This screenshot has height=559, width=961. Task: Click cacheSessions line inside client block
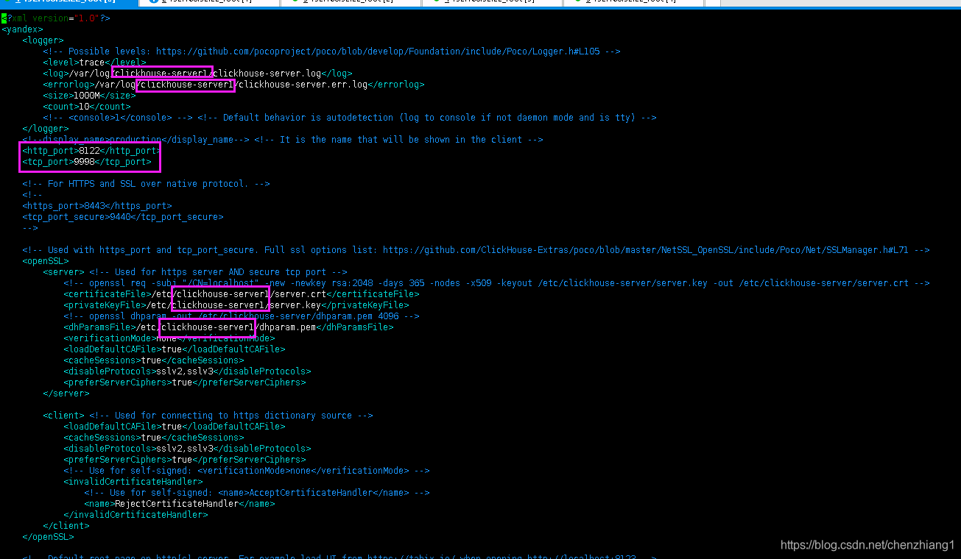point(153,438)
